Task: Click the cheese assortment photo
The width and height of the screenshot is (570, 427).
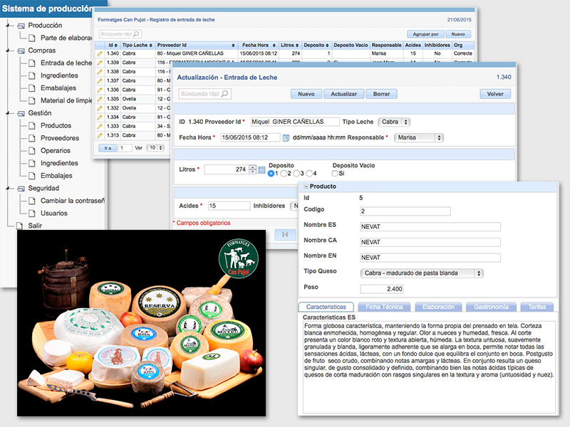Action: point(141,323)
